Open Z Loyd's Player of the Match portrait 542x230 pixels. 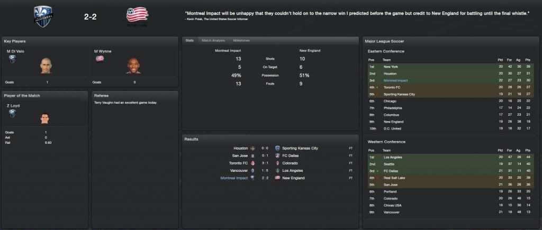44,117
